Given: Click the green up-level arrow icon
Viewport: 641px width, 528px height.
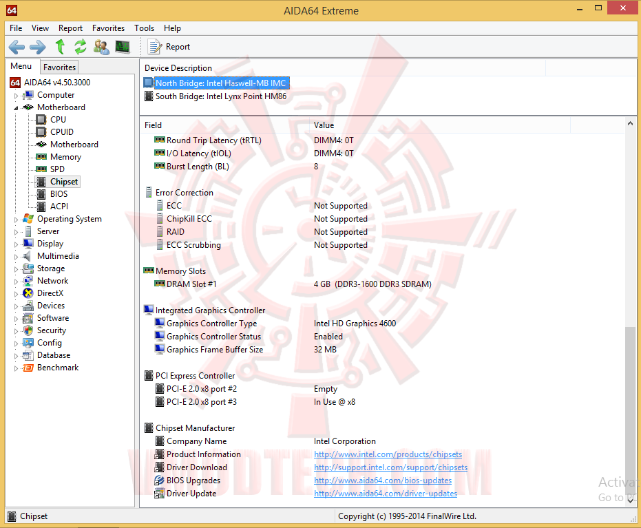Looking at the screenshot, I should tap(60, 47).
